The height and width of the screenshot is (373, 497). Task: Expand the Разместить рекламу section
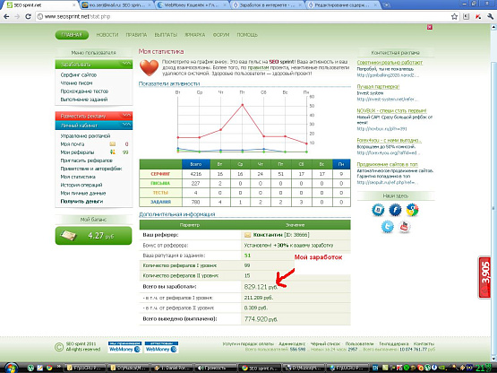pyautogui.click(x=94, y=116)
